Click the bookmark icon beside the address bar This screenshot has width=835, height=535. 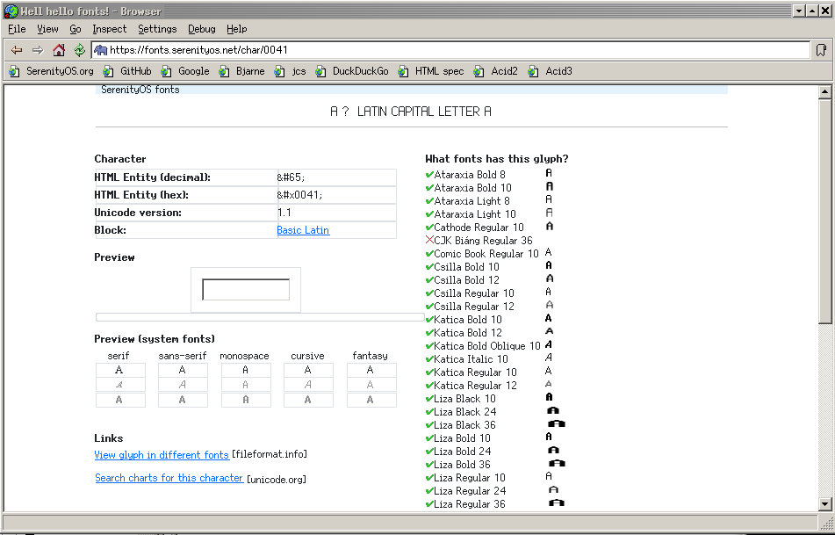coord(821,50)
